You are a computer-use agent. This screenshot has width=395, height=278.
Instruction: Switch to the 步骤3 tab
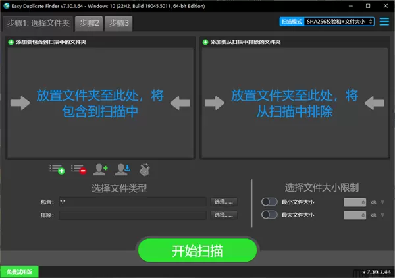point(118,24)
